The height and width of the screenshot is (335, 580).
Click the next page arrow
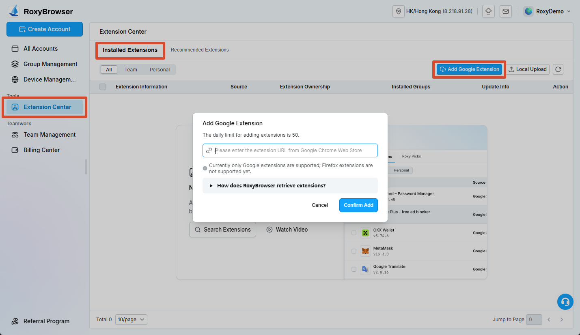click(562, 320)
